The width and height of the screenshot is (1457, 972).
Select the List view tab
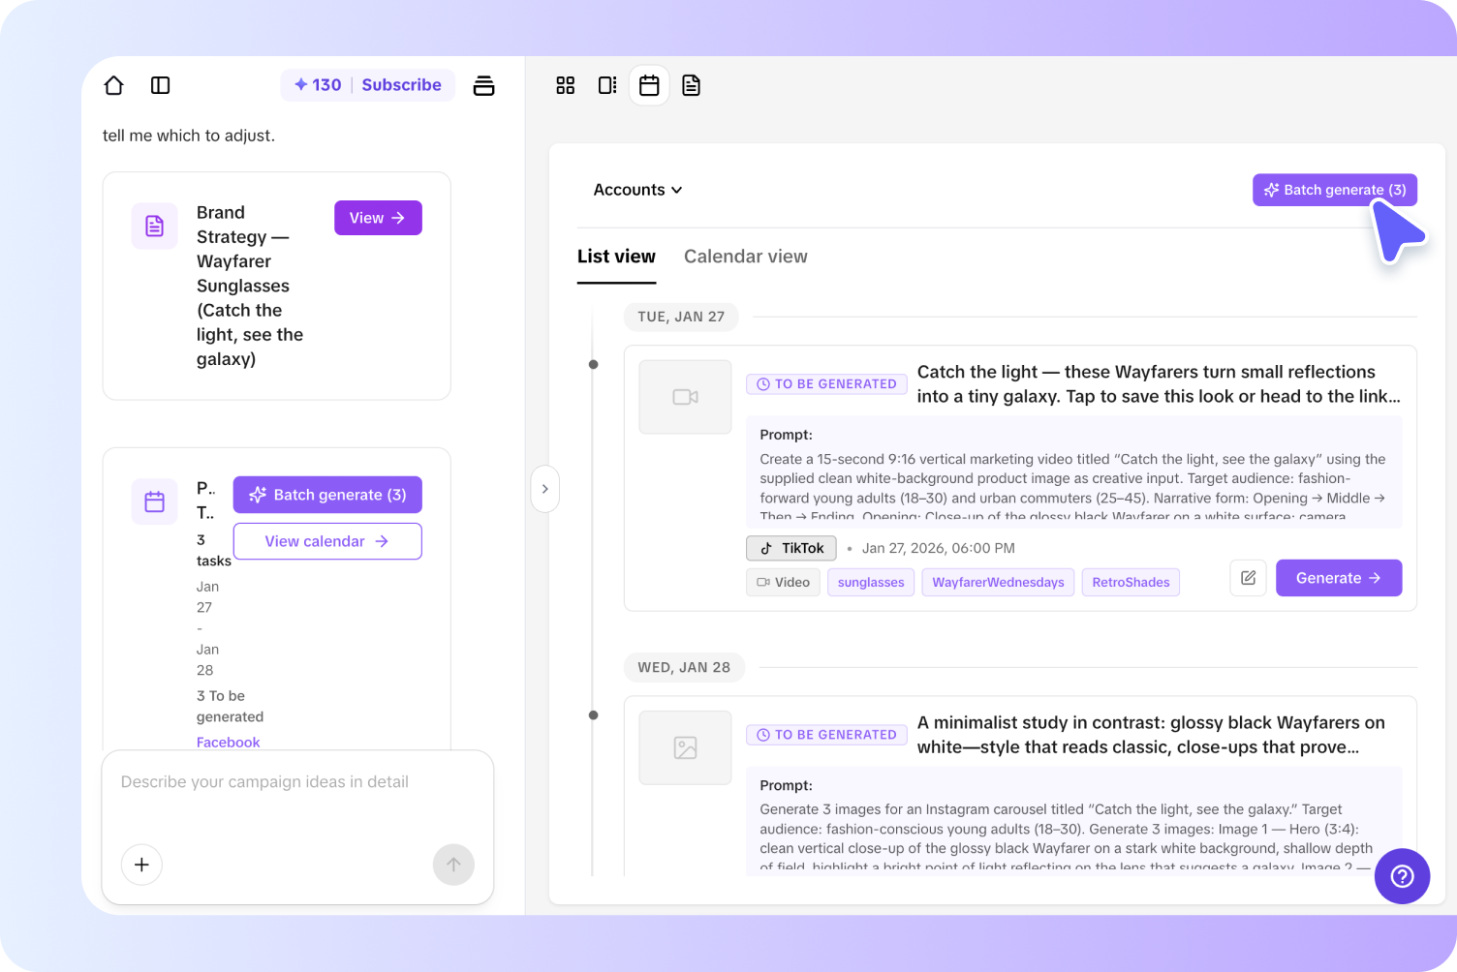click(x=616, y=256)
